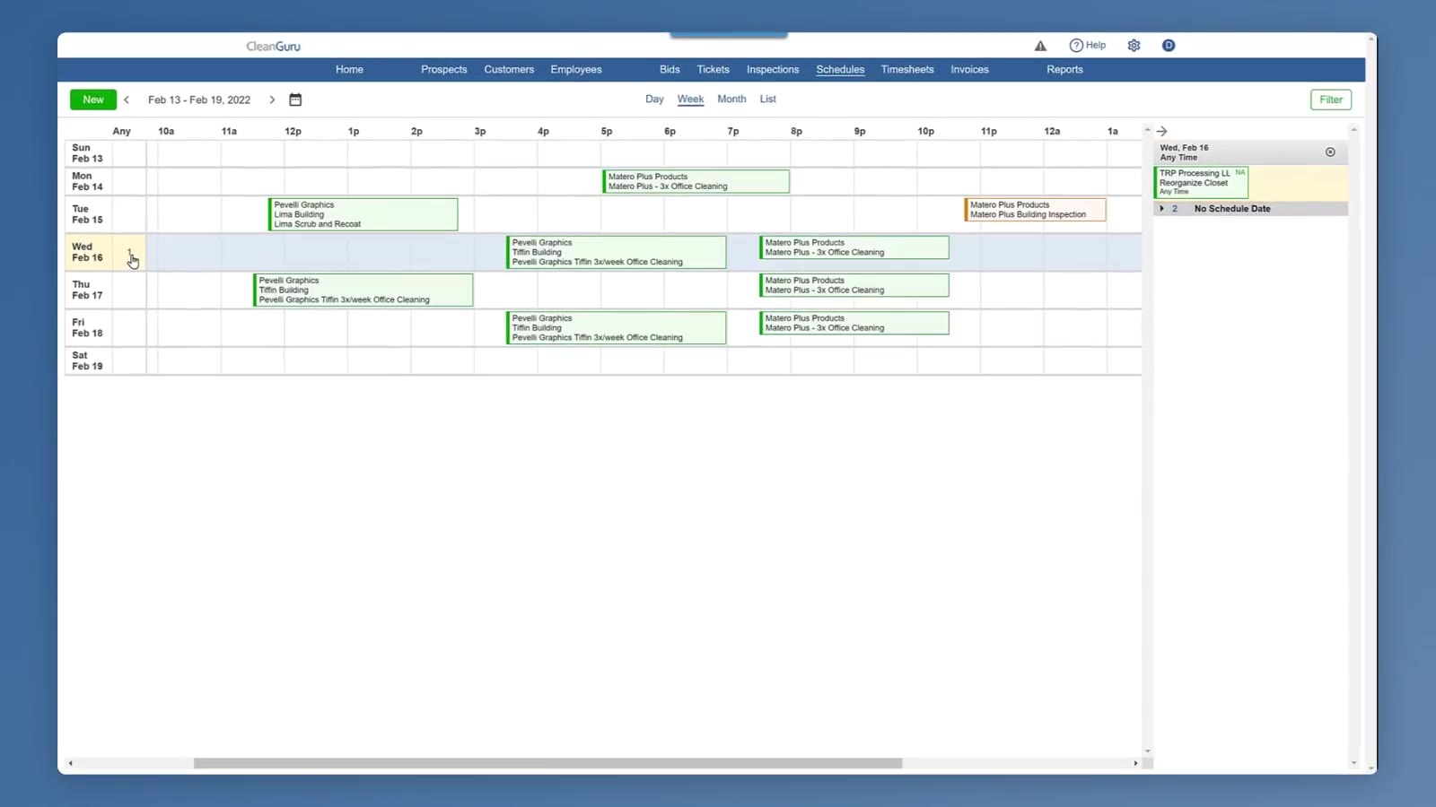1436x807 pixels.
Task: Open the Customers menu
Action: (x=509, y=70)
